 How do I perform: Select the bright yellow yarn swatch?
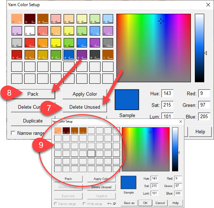coord(56,43)
